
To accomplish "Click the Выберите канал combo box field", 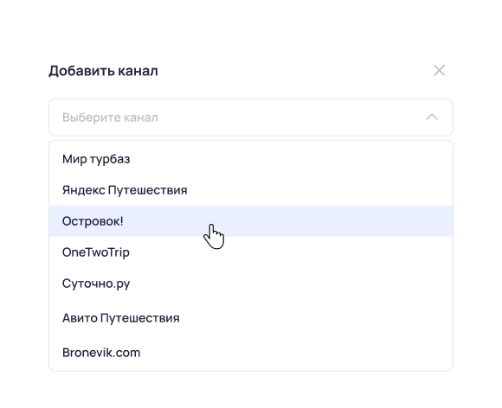I will pyautogui.click(x=251, y=118).
